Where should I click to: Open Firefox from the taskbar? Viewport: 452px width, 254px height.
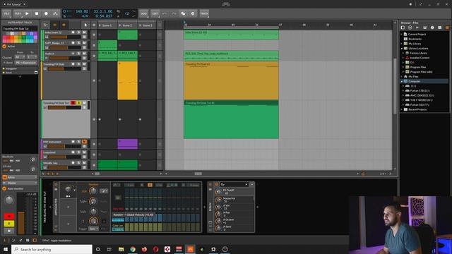click(x=144, y=249)
